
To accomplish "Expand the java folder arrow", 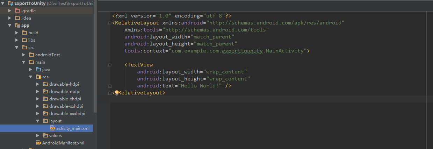I will 31,69.
